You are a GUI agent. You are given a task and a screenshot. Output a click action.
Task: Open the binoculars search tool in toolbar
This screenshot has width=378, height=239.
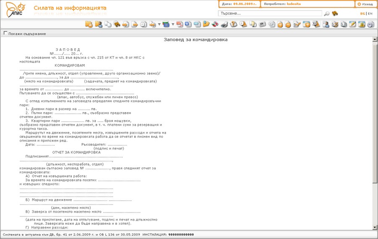(117, 24)
